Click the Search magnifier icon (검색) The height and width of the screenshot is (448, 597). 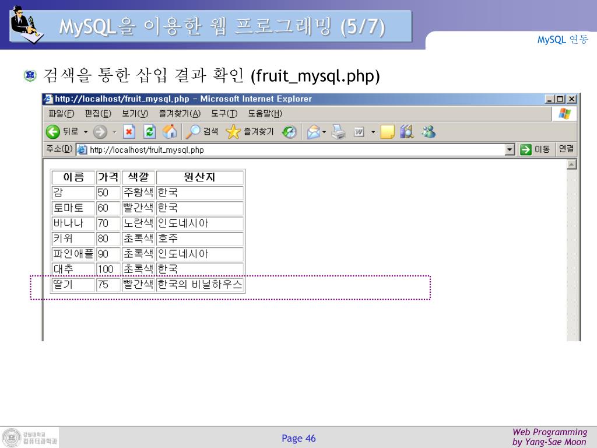point(192,132)
